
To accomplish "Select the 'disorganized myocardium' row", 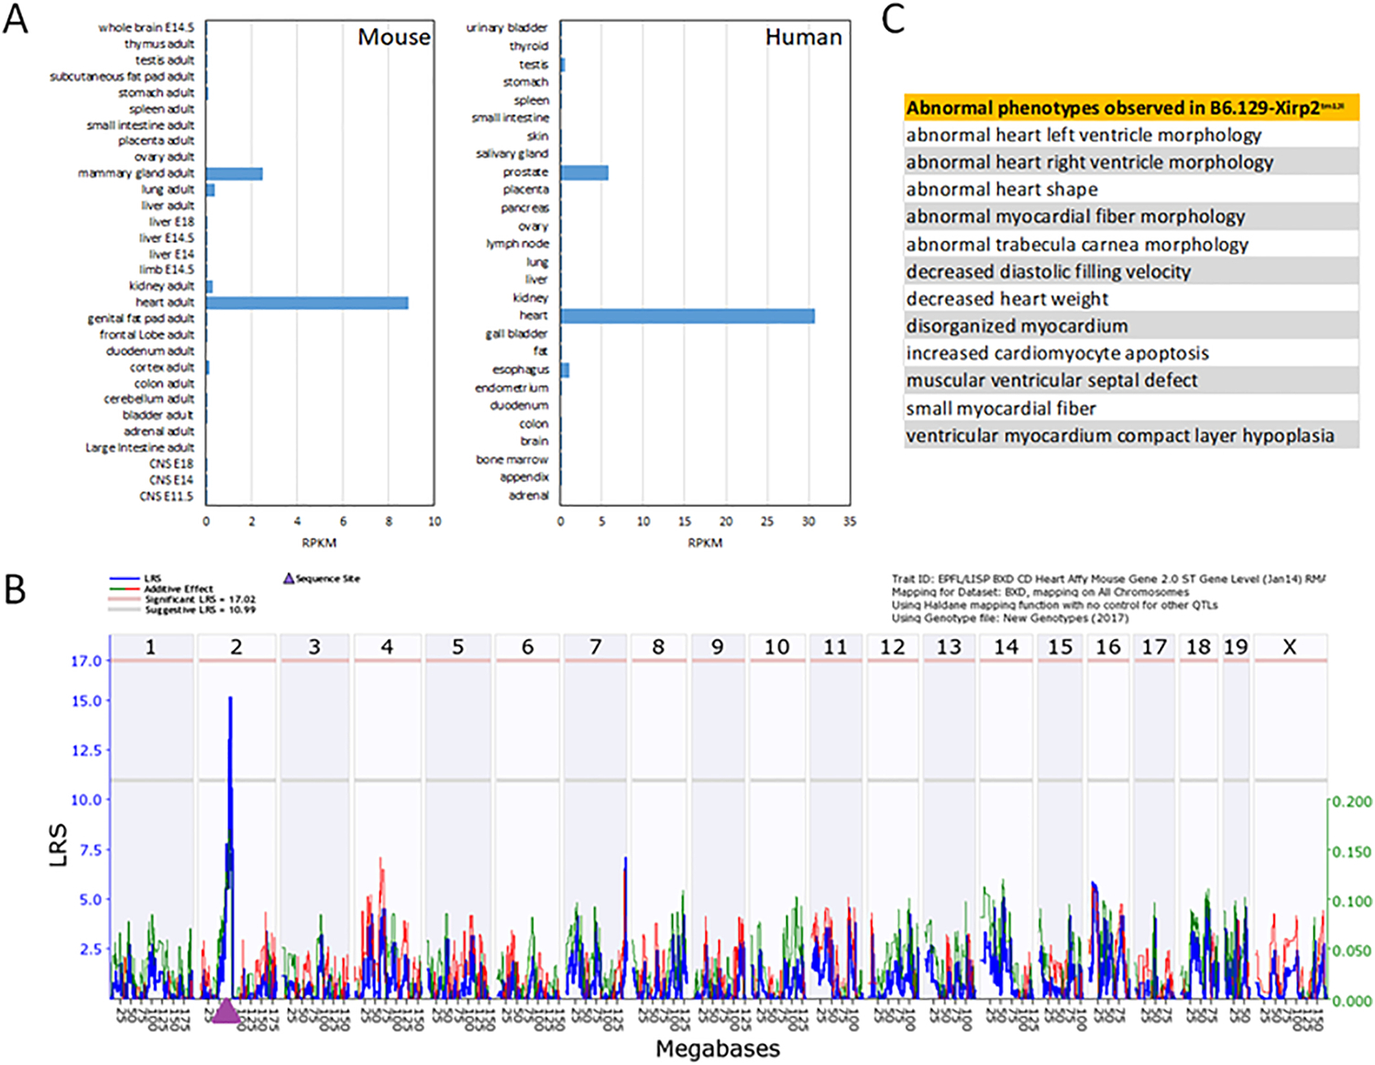I will click(1131, 325).
